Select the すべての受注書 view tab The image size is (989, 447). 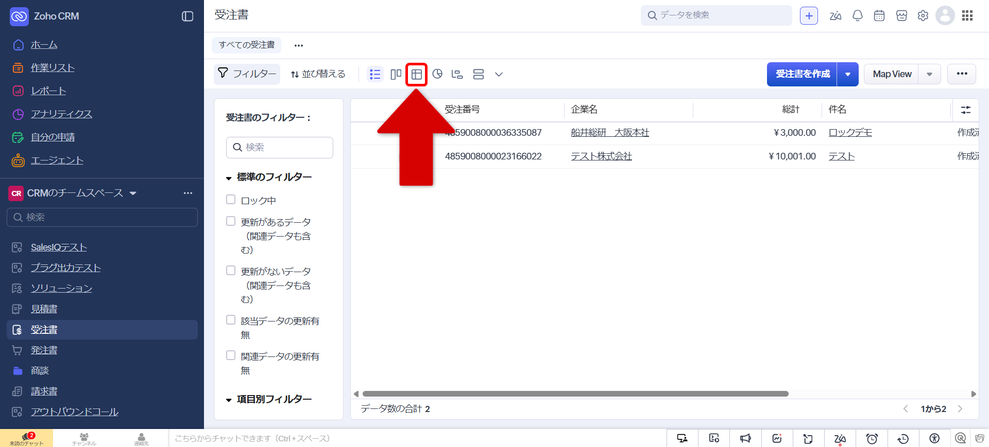(x=247, y=45)
